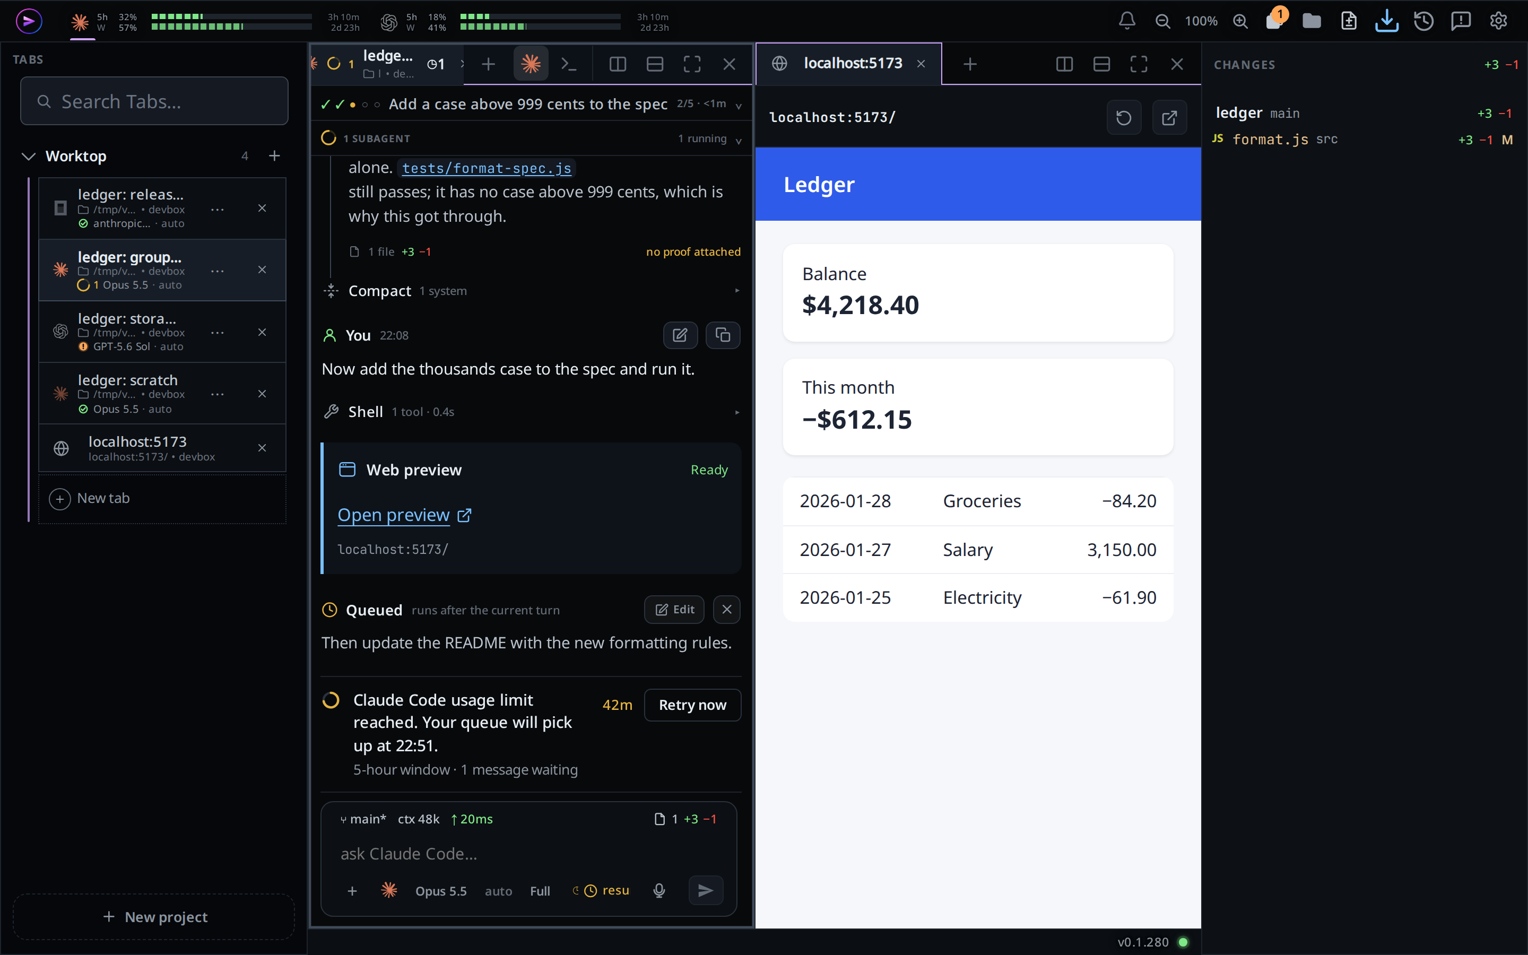Click the file diff icon in top bar

(x=1349, y=21)
